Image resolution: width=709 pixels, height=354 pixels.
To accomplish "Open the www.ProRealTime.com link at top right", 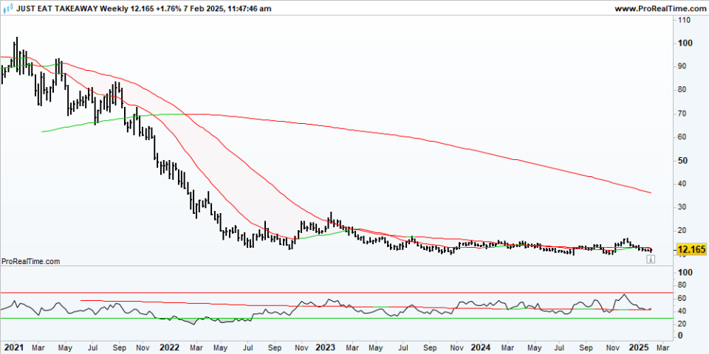I will coord(660,8).
